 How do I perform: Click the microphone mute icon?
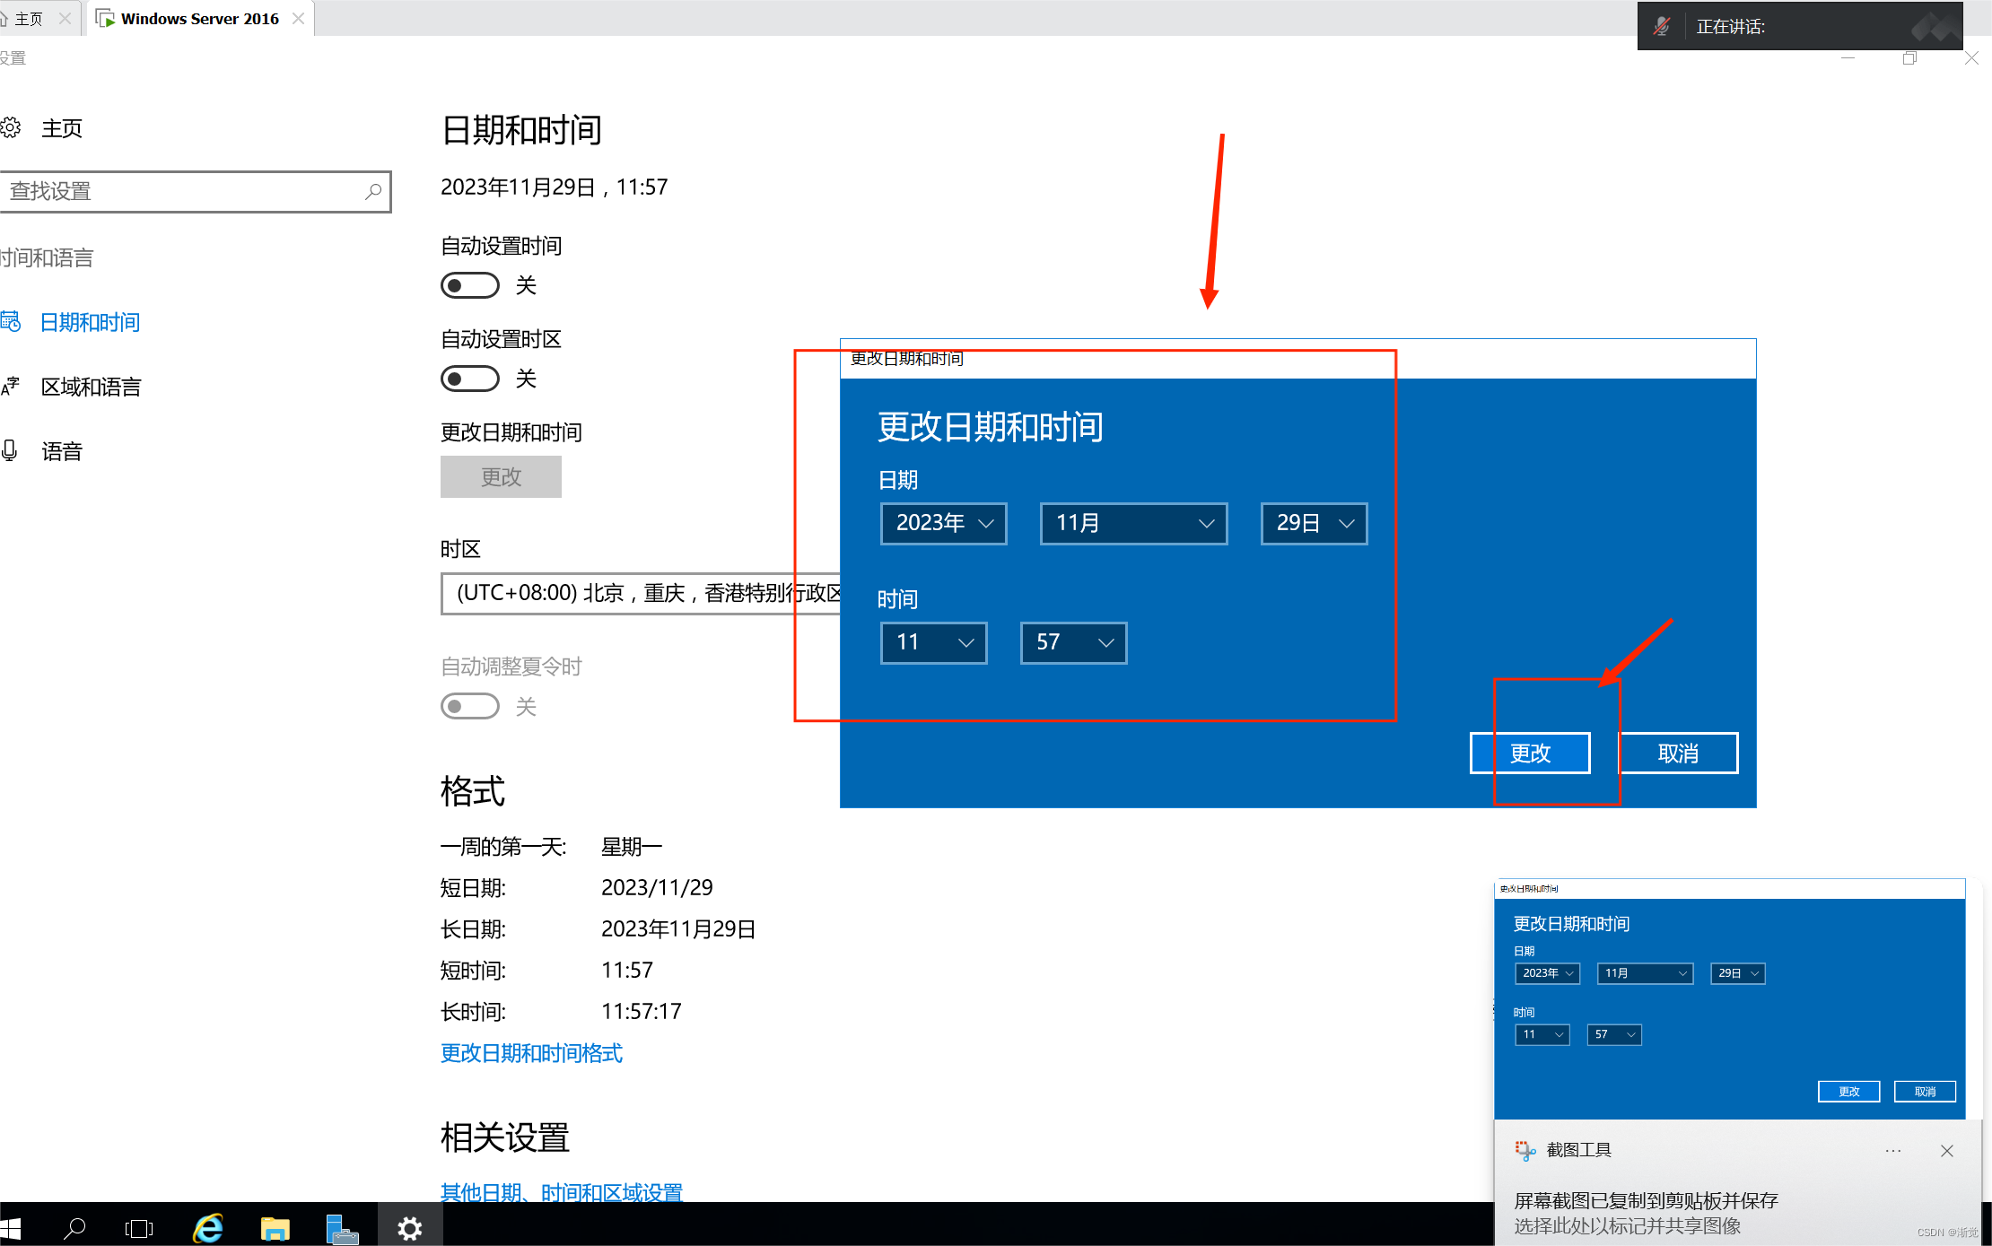1661,26
